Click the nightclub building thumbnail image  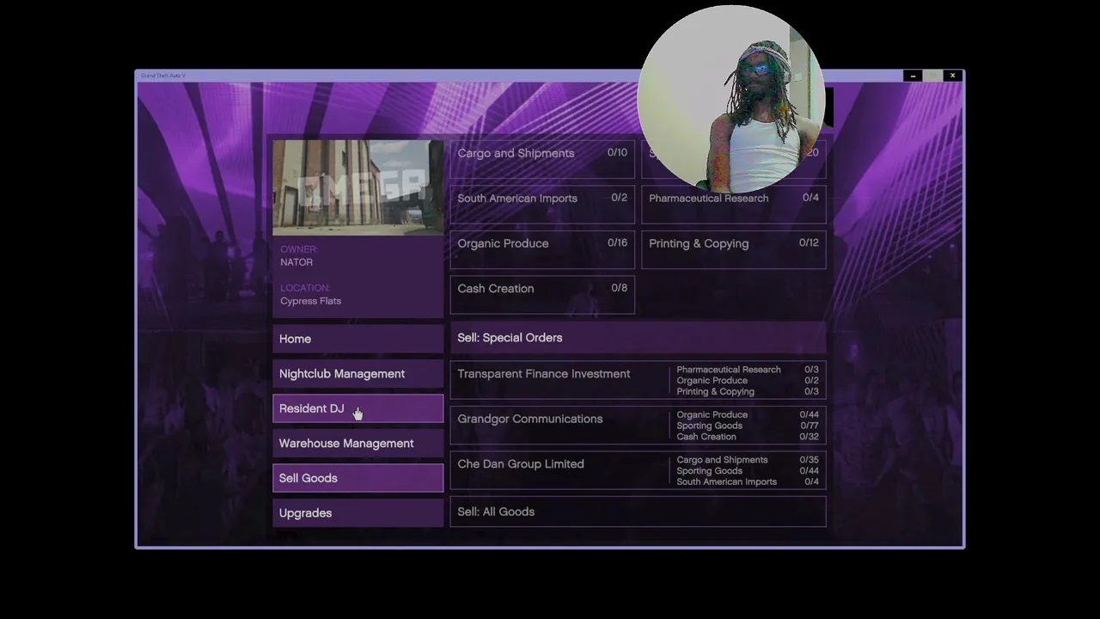coord(357,187)
